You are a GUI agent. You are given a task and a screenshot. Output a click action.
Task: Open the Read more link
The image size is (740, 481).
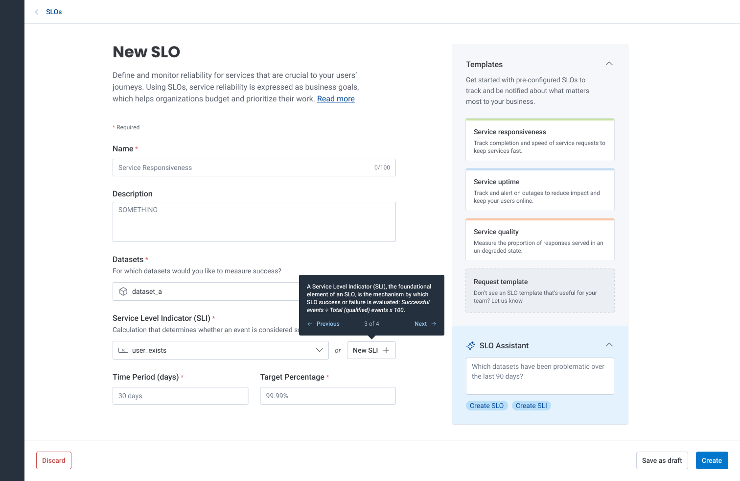[336, 99]
